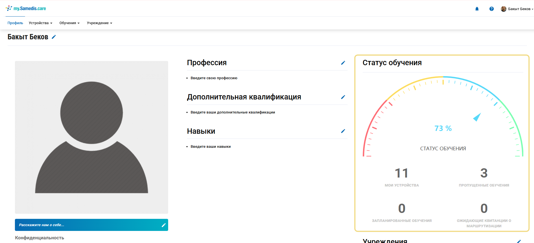Click Введите ваши навыки text

(211, 147)
